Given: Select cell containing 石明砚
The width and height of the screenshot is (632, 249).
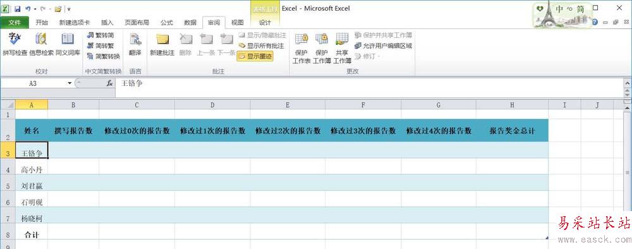Looking at the screenshot, I should (x=32, y=198).
